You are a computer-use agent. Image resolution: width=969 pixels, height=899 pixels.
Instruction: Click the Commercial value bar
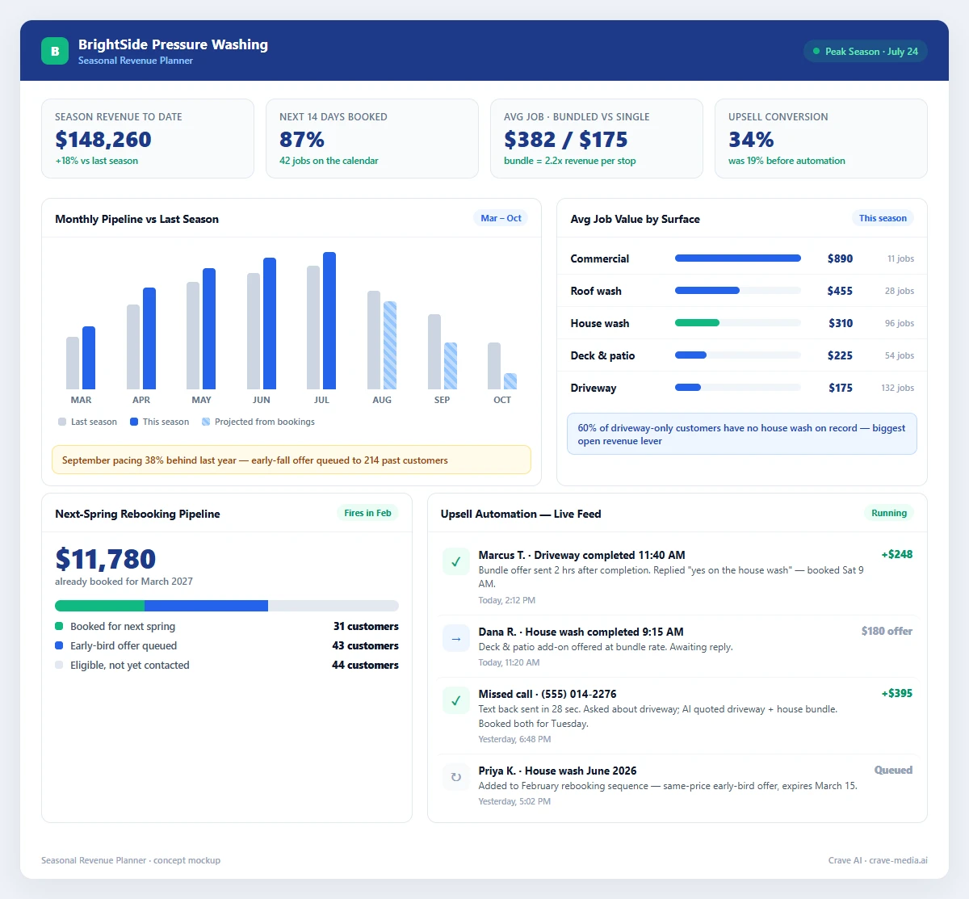(738, 258)
